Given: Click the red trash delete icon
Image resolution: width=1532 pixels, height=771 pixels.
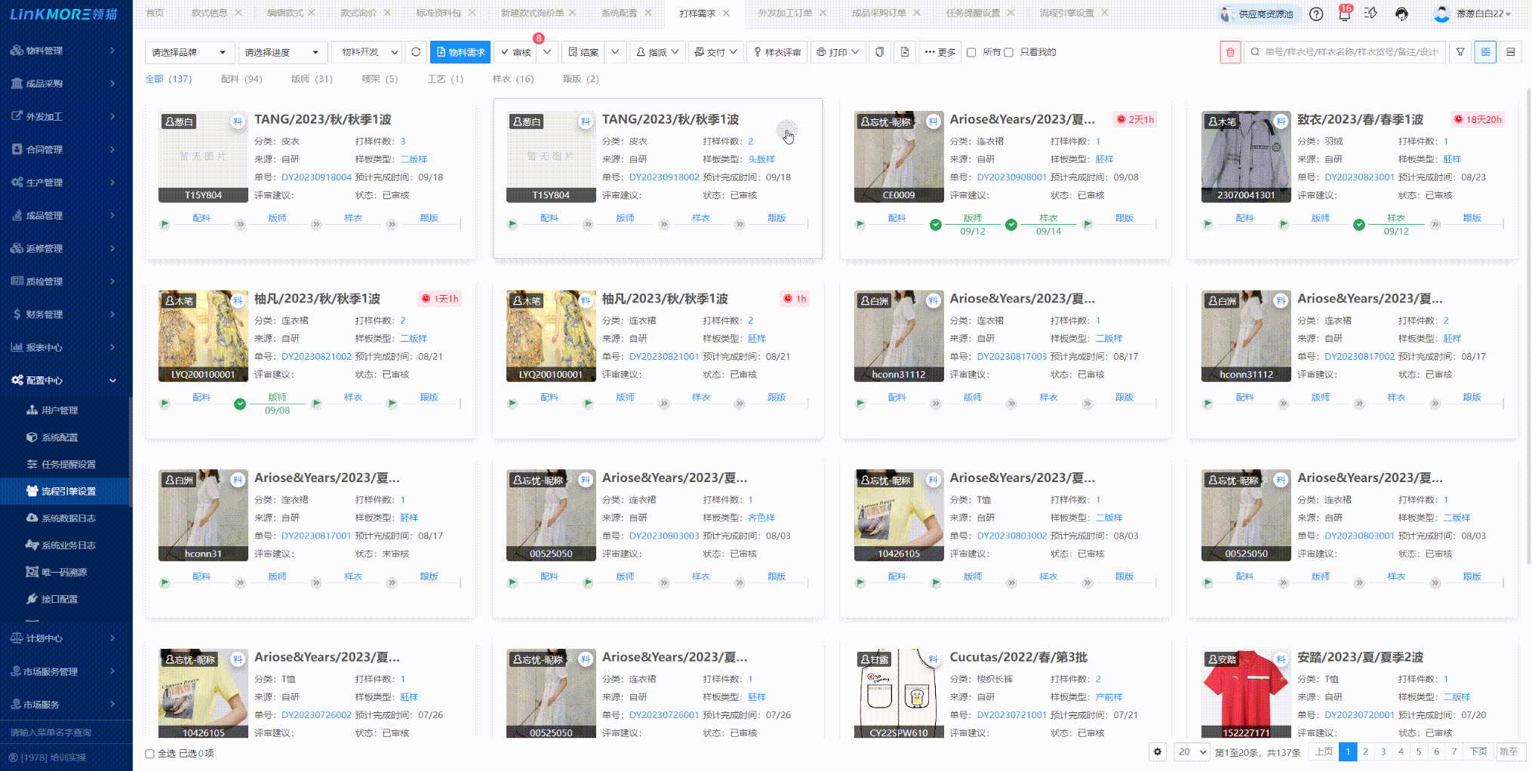Looking at the screenshot, I should [x=1229, y=52].
